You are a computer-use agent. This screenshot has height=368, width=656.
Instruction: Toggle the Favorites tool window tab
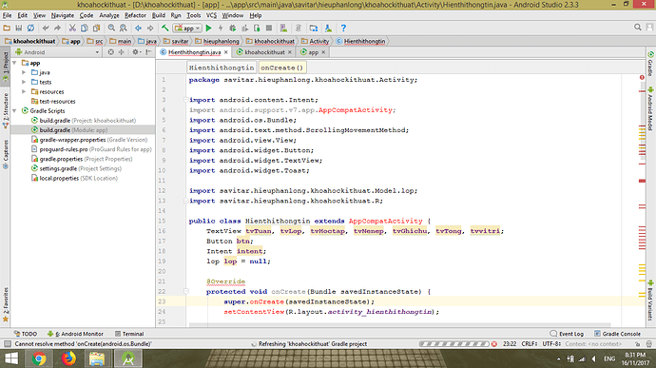(5, 304)
